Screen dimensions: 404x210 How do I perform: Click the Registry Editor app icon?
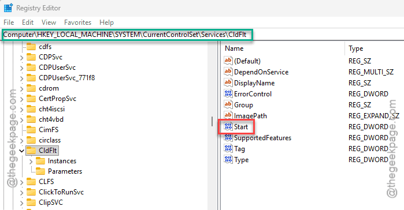[x=8, y=8]
